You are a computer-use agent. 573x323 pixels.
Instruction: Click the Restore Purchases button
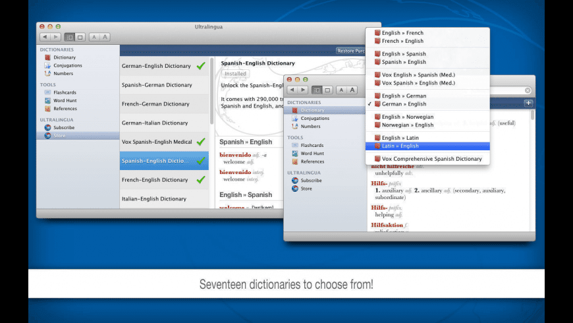pyautogui.click(x=350, y=51)
